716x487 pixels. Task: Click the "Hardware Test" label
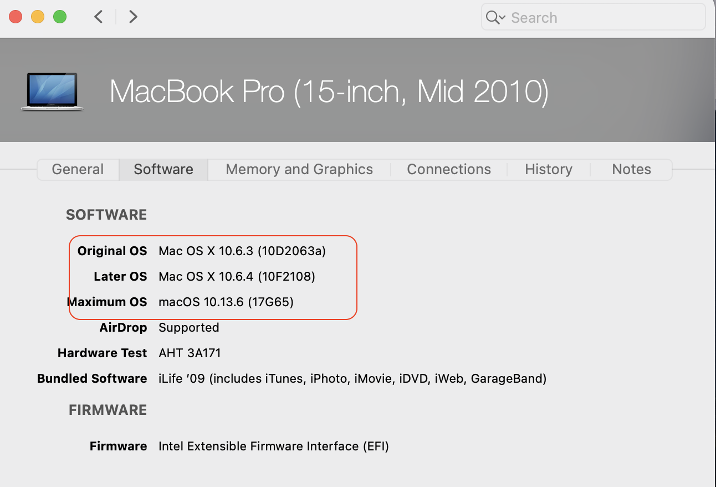[x=102, y=353]
